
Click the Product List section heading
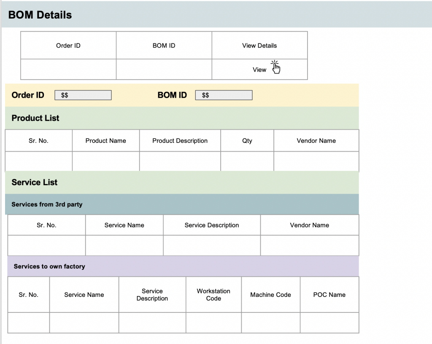point(35,118)
